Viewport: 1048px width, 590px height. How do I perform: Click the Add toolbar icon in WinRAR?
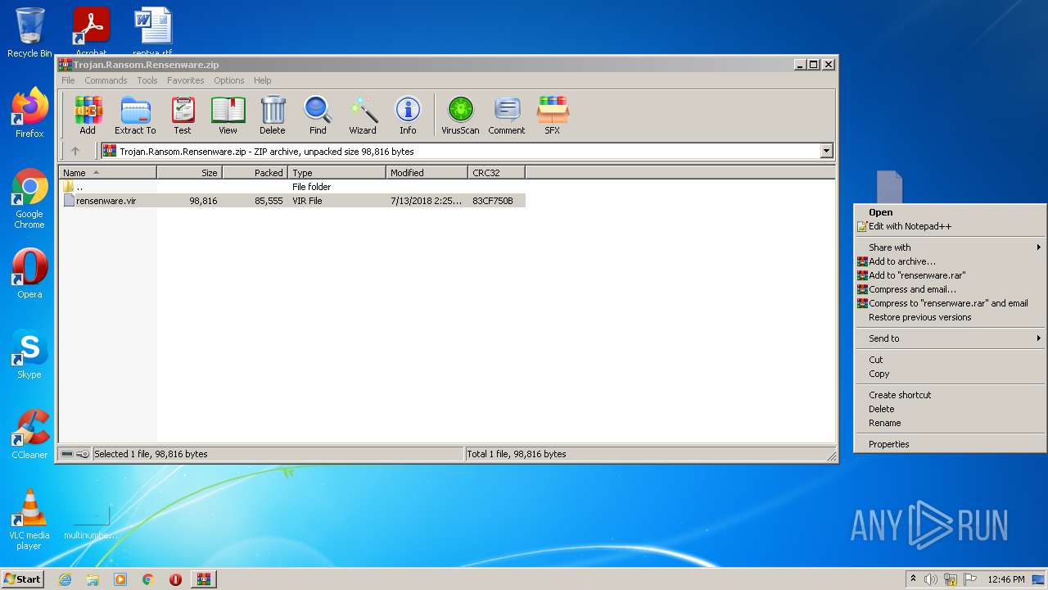pos(88,116)
